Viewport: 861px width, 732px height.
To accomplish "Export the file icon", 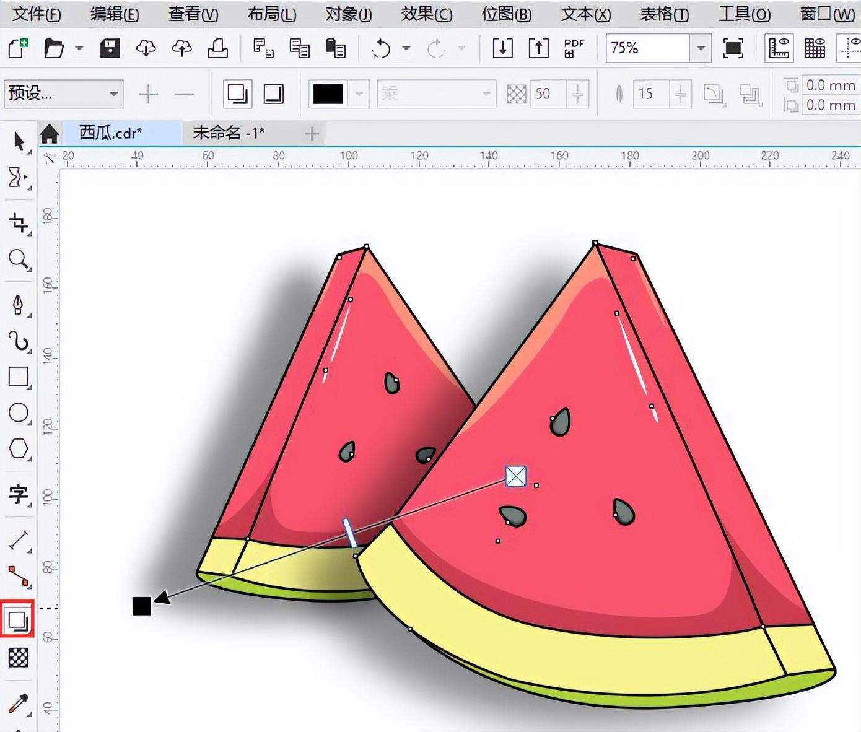I will click(538, 48).
